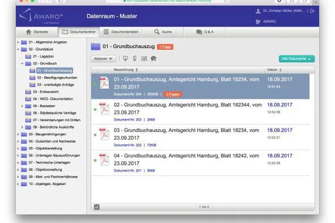Click the user profile icon beside Dr. Christian Müller
This screenshot has width=335, height=223.
(258, 11)
